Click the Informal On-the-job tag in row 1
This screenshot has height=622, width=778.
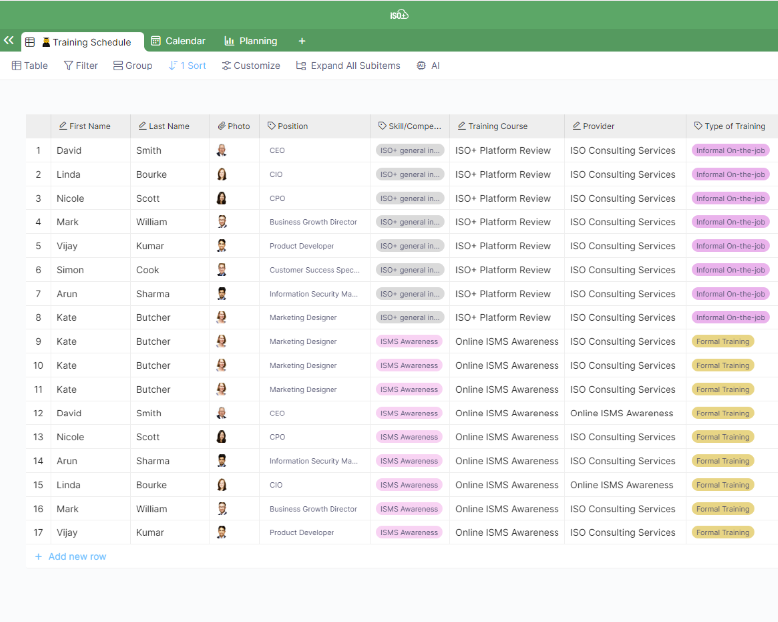[x=730, y=150]
